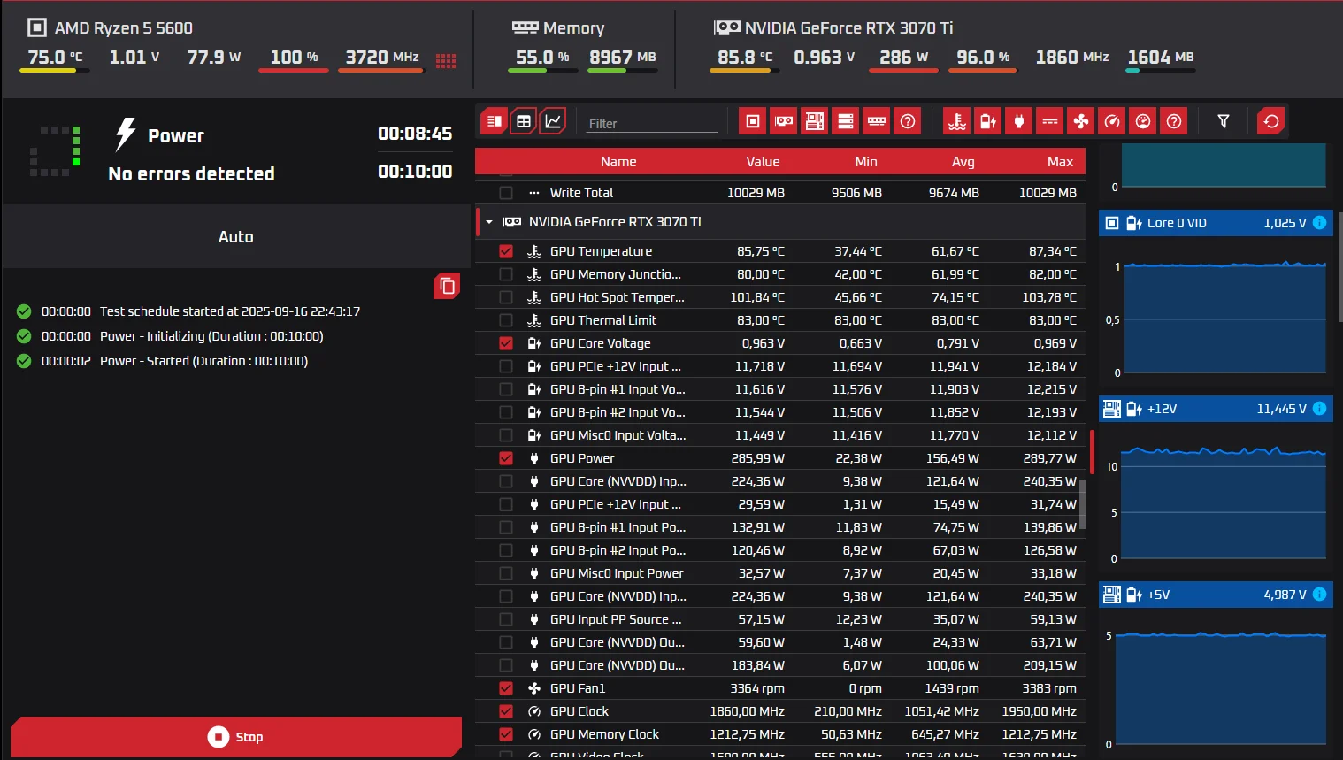Click the funnel filter icon
The width and height of the screenshot is (1343, 760).
tap(1224, 121)
